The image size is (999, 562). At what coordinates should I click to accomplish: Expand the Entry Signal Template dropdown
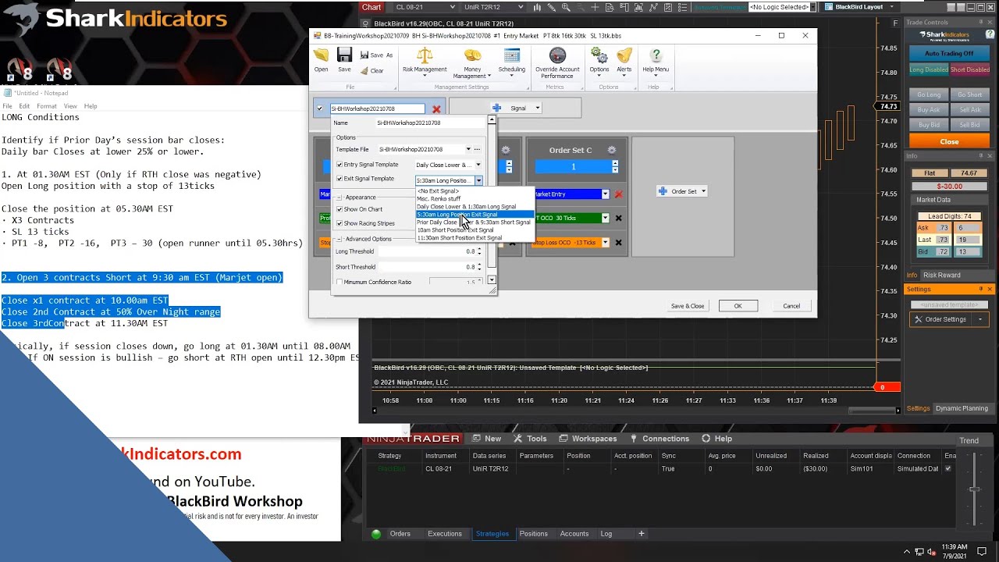tap(478, 165)
